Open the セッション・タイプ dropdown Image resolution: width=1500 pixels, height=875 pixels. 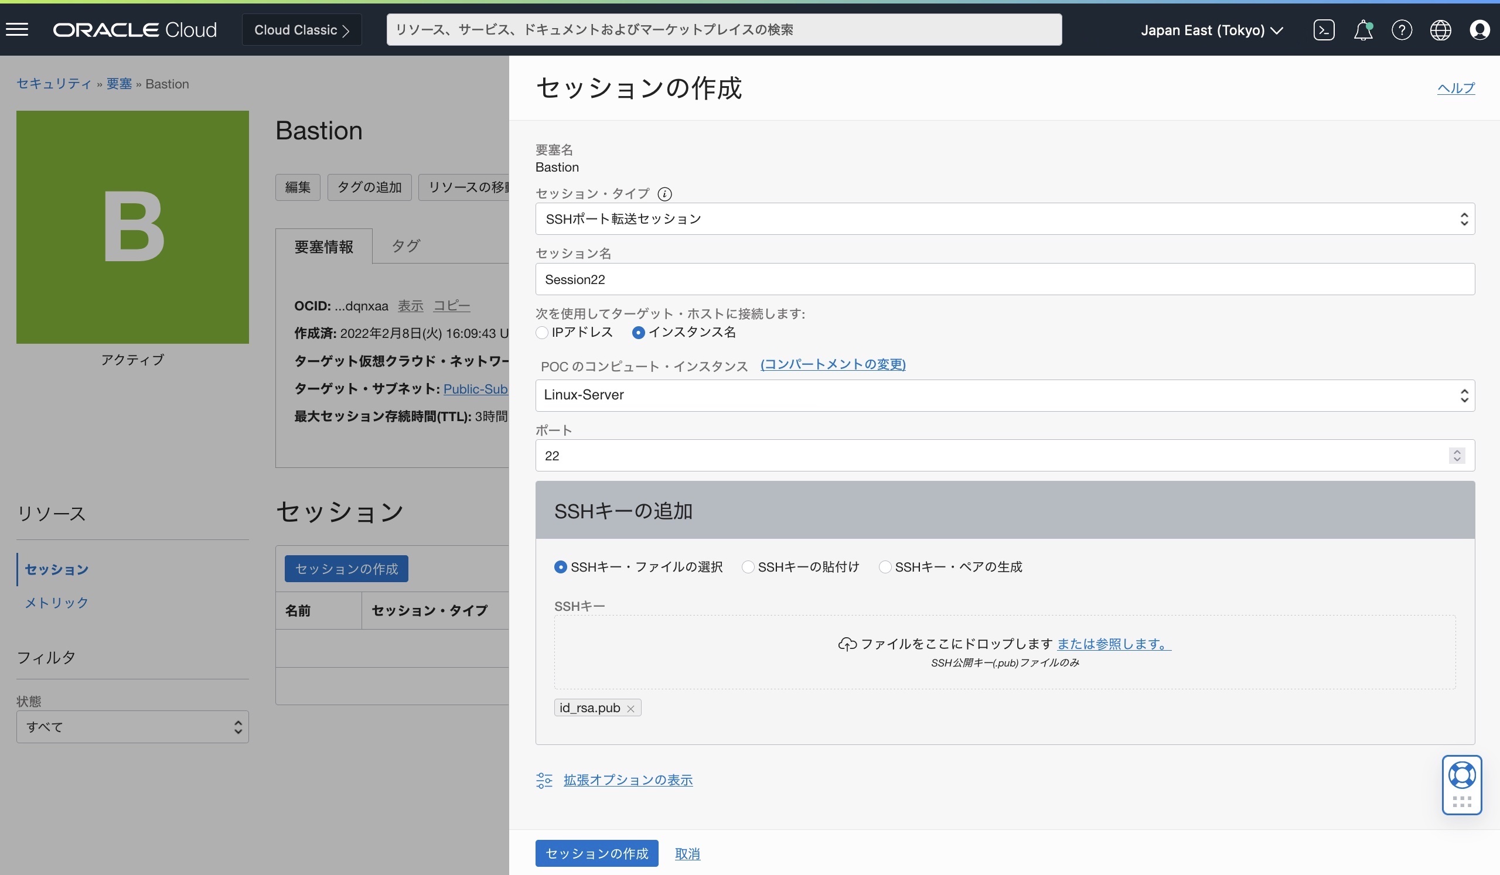coord(1464,219)
